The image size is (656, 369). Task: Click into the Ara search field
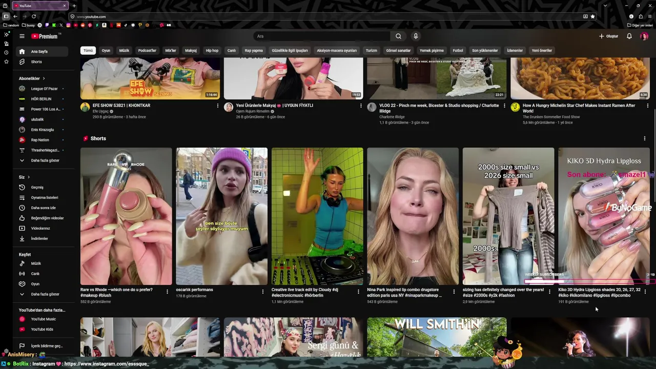(321, 36)
